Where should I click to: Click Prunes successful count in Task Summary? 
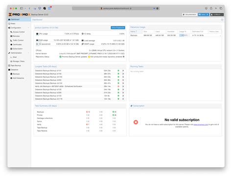point(115,115)
